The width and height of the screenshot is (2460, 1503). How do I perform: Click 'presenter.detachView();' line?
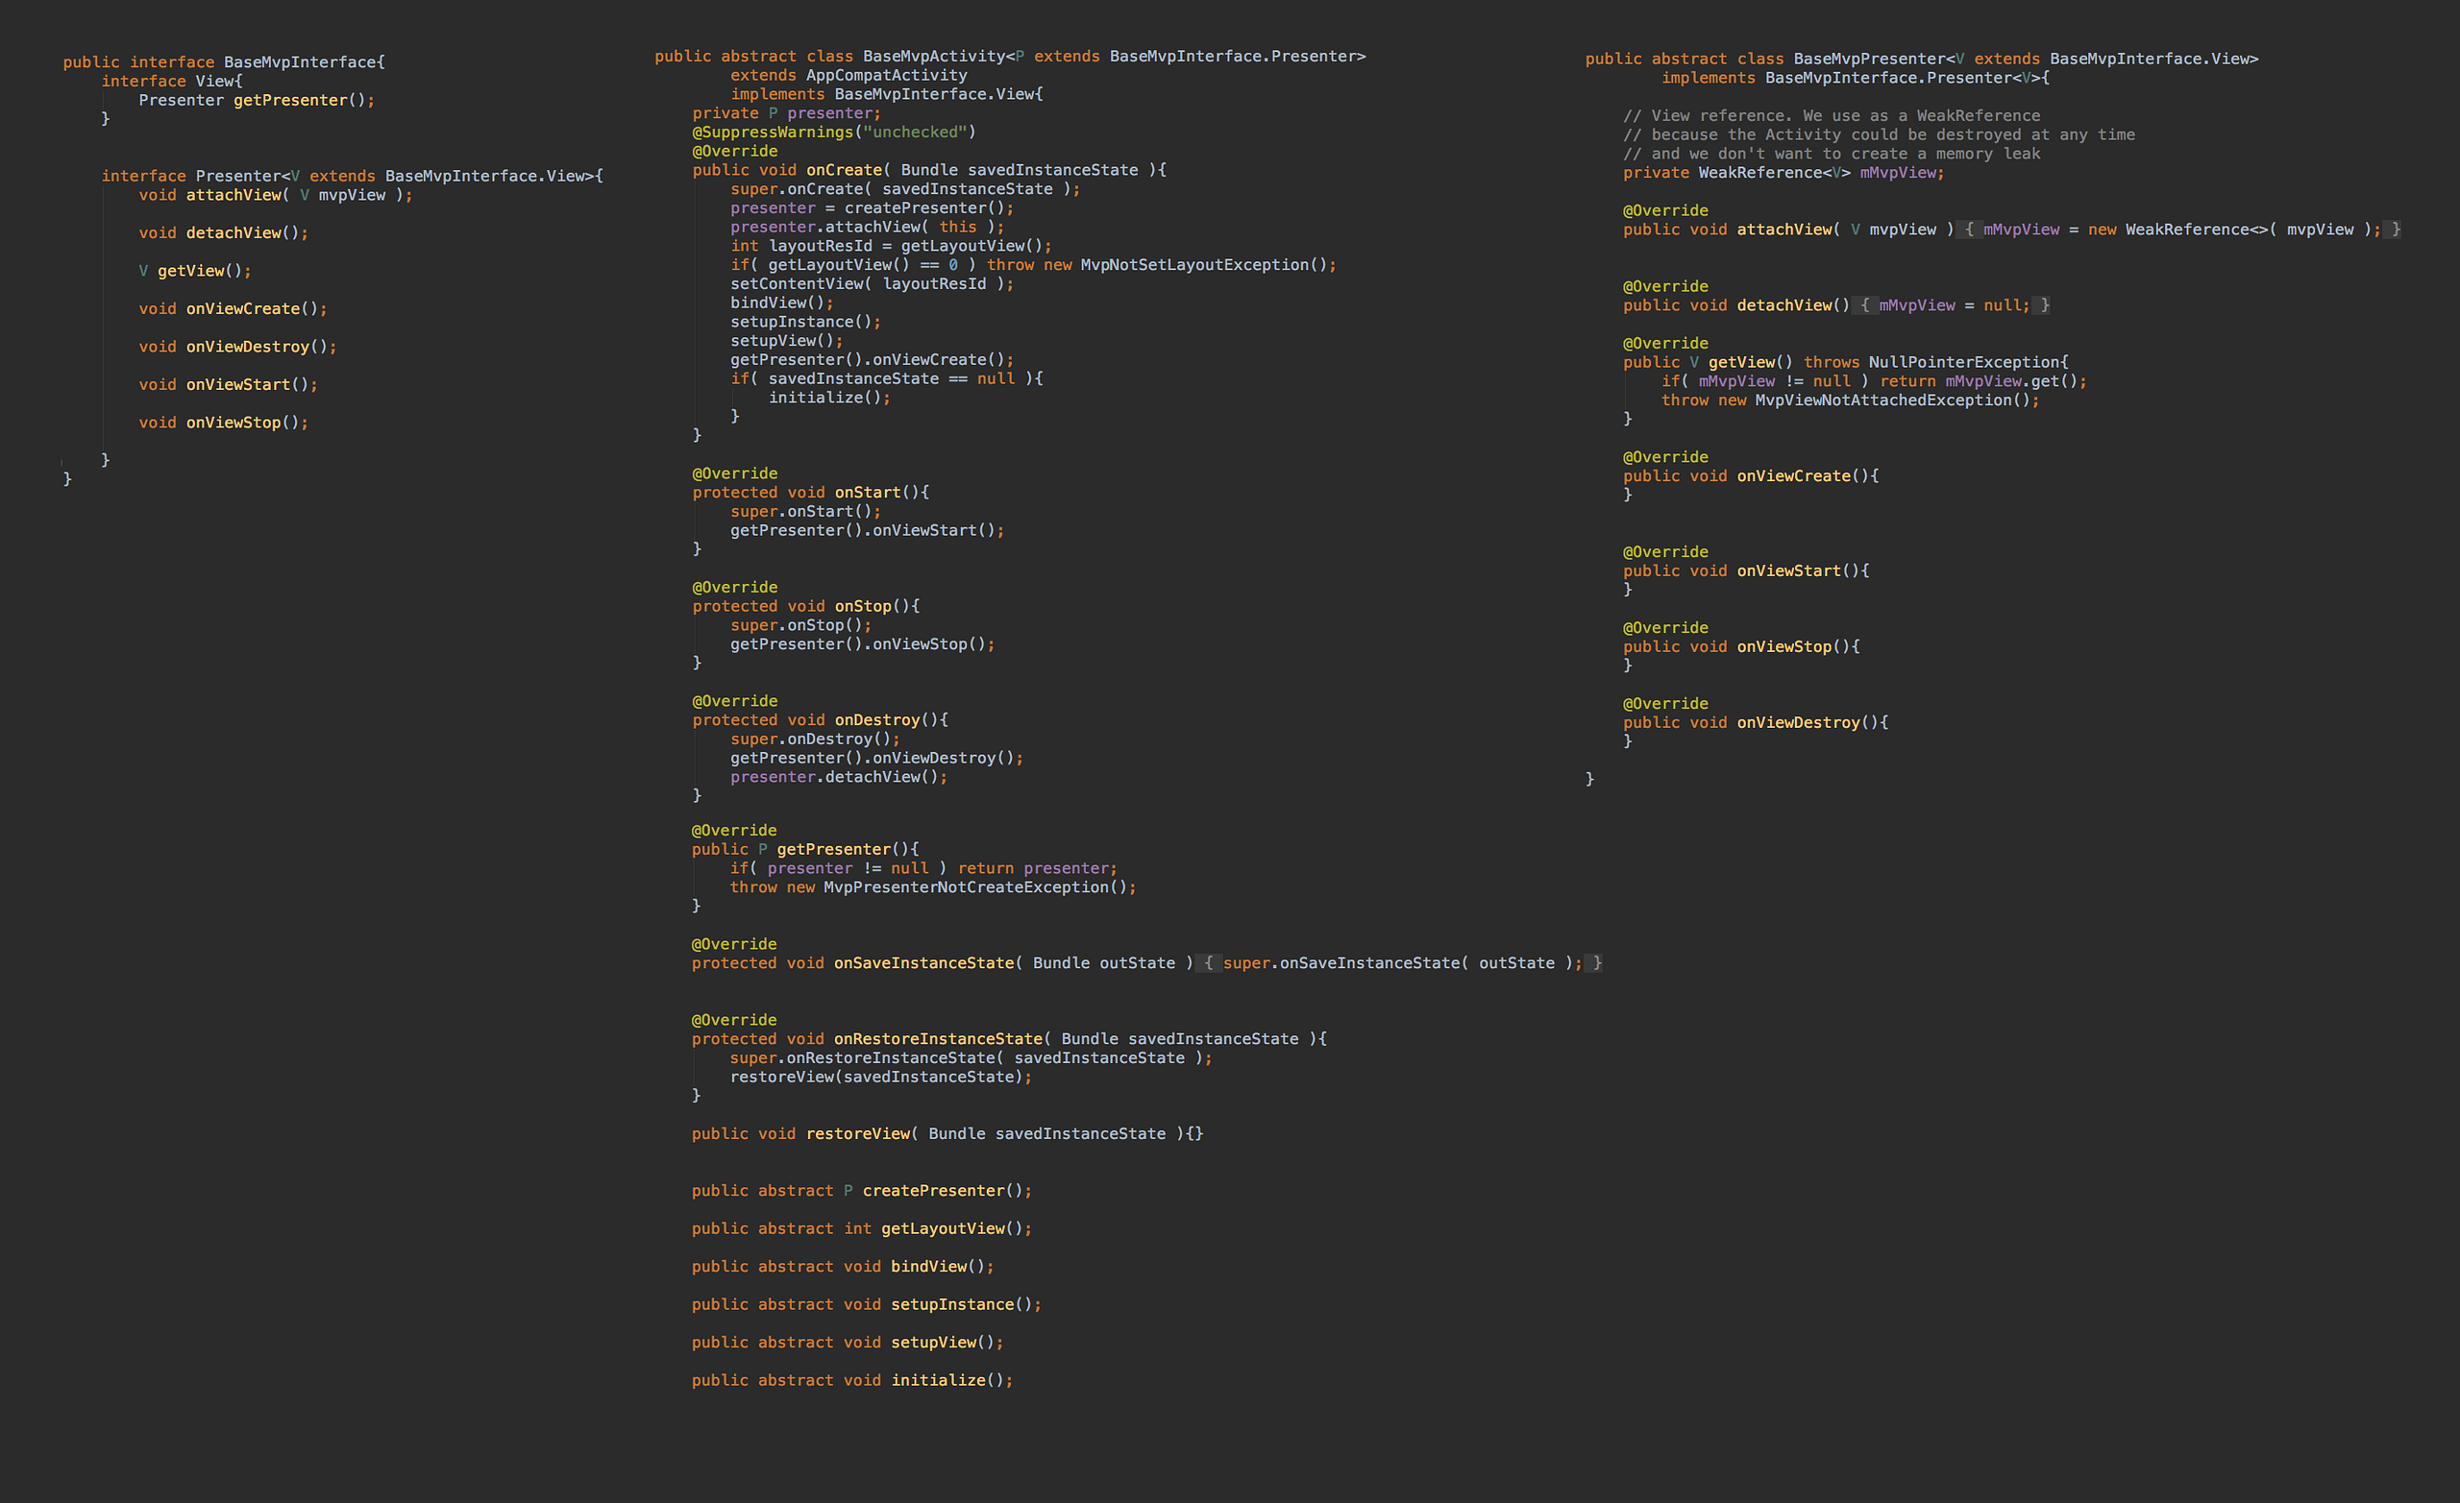[839, 776]
